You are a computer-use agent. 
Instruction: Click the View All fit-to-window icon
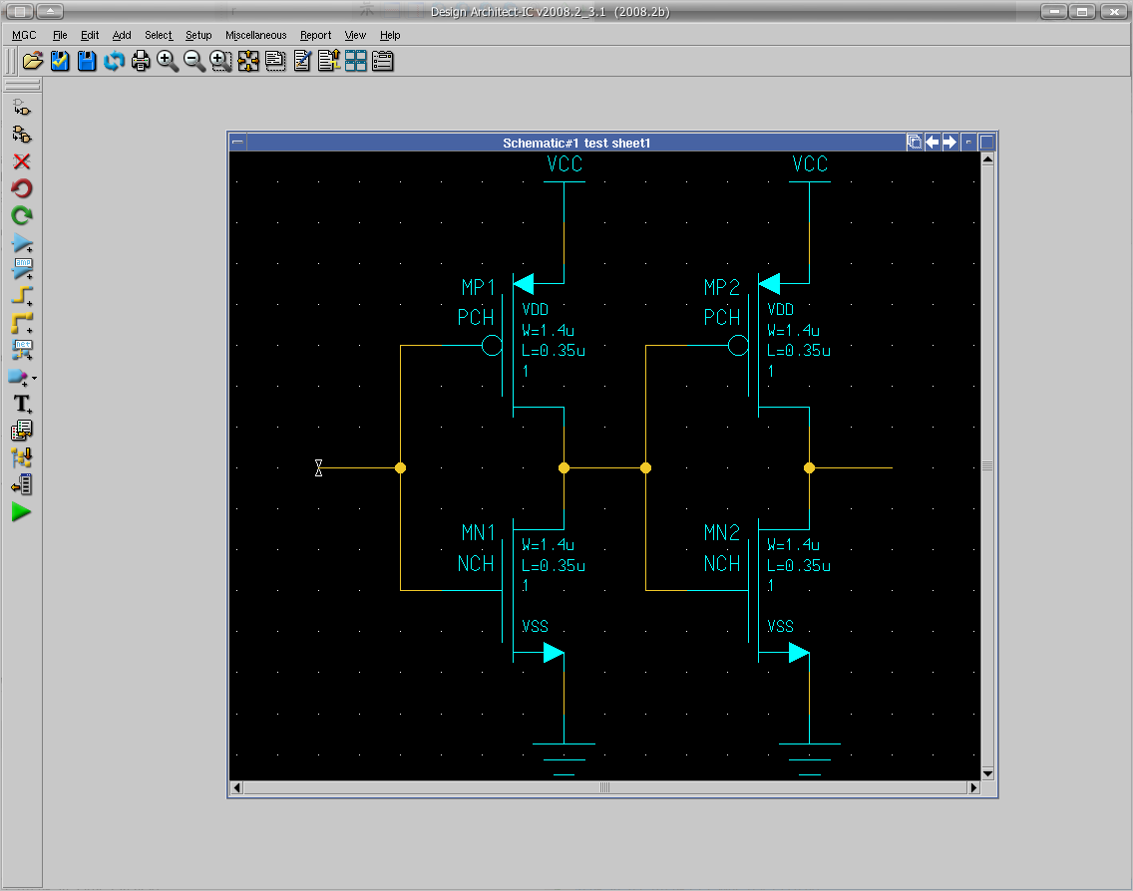coord(248,61)
